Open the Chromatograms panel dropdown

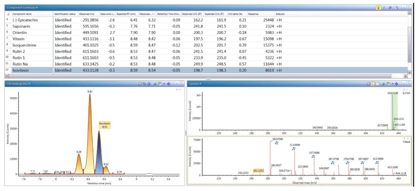18,84
